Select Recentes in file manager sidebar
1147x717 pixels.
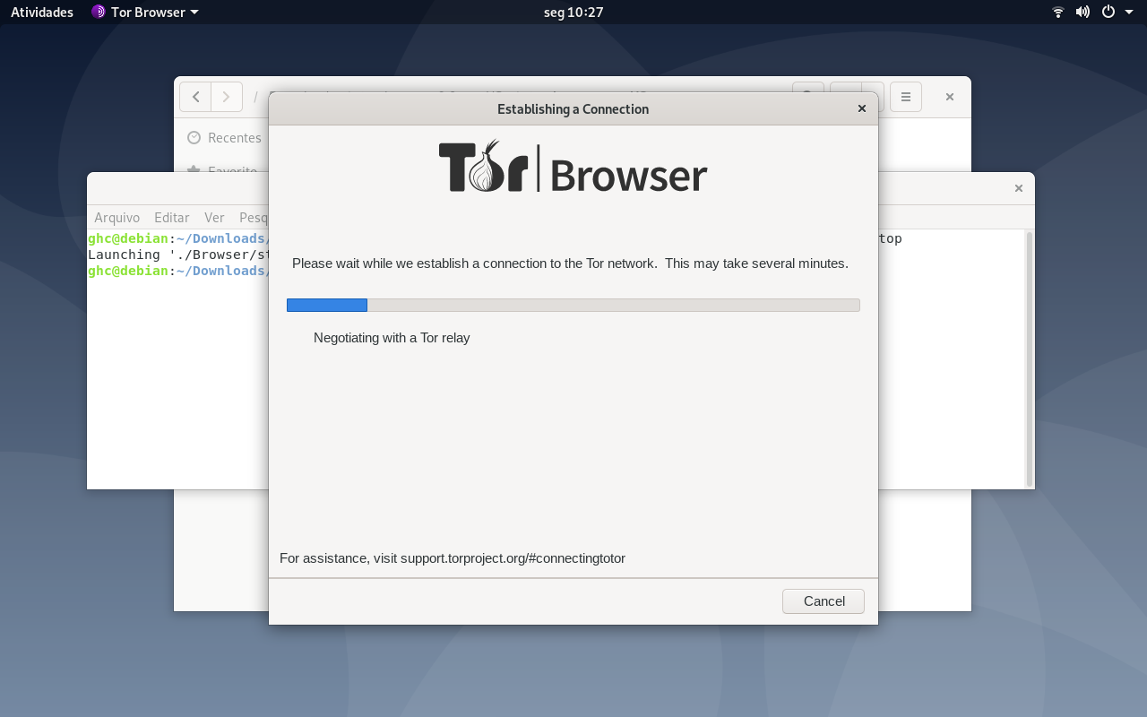click(224, 137)
